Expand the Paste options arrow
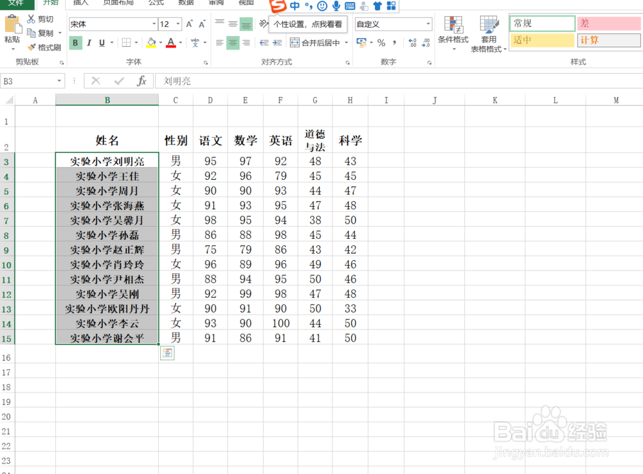 [x=13, y=49]
